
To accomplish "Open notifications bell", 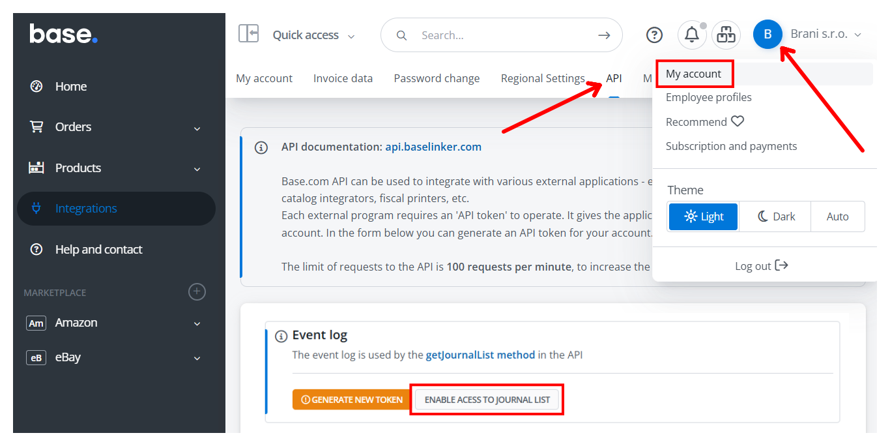I will coord(692,35).
